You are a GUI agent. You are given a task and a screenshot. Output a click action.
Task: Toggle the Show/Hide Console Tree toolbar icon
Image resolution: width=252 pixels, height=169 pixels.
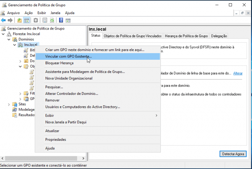pyautogui.click(x=27, y=20)
